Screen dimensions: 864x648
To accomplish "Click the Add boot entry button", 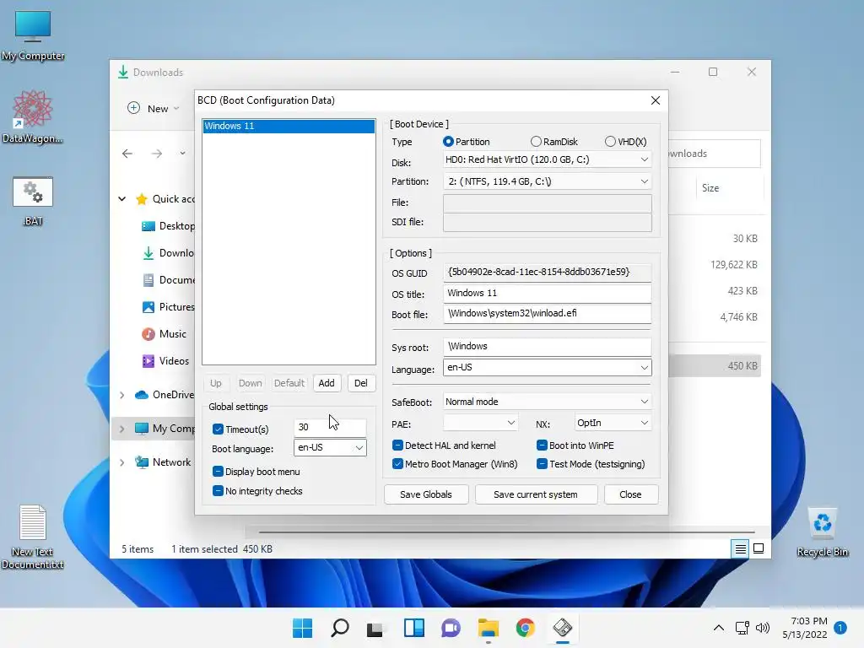I will (x=327, y=383).
